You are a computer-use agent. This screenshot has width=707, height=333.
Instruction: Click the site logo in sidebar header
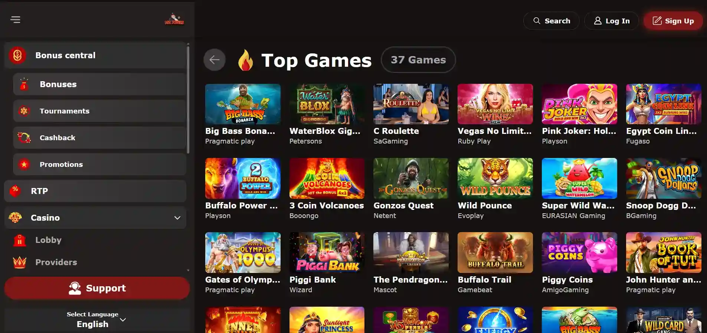(x=174, y=19)
